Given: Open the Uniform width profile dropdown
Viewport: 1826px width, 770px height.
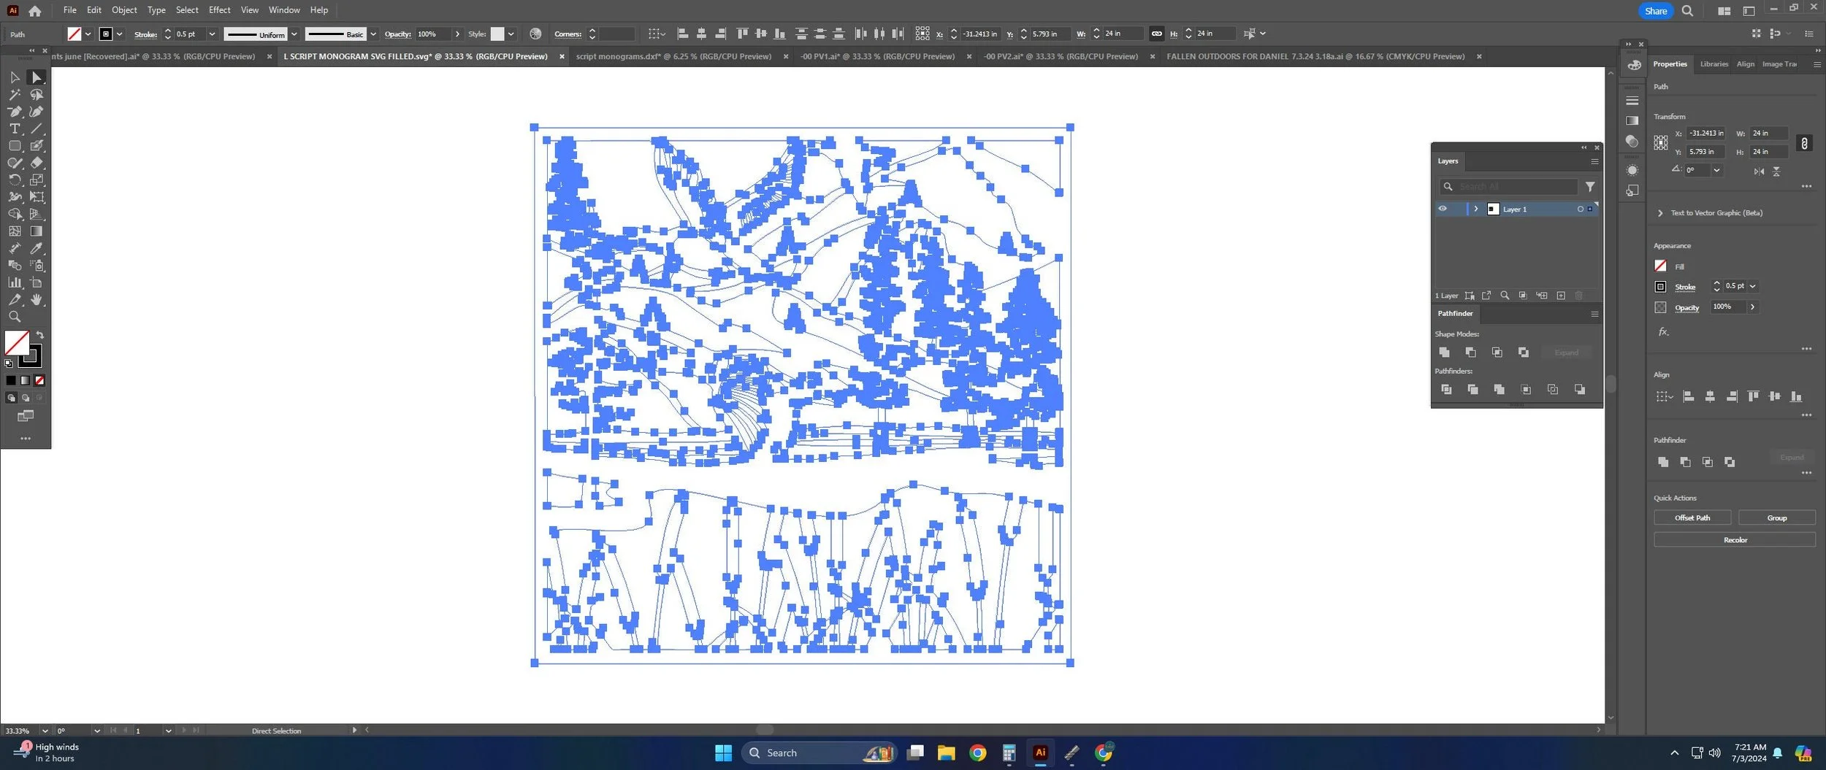Looking at the screenshot, I should 294,34.
